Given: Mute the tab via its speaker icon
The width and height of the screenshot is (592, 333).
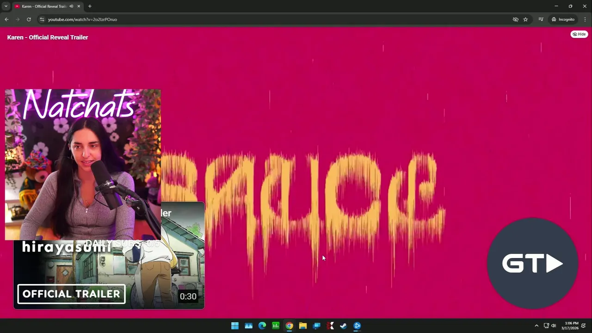Looking at the screenshot, I should pyautogui.click(x=71, y=6).
